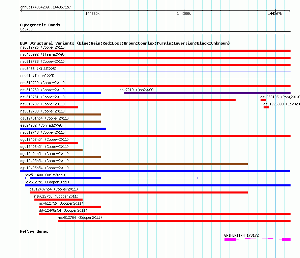This screenshot has width=300, height=258.
Task: Click the dgv12406n54 (Cooper2011) label
Action: click(44, 168)
